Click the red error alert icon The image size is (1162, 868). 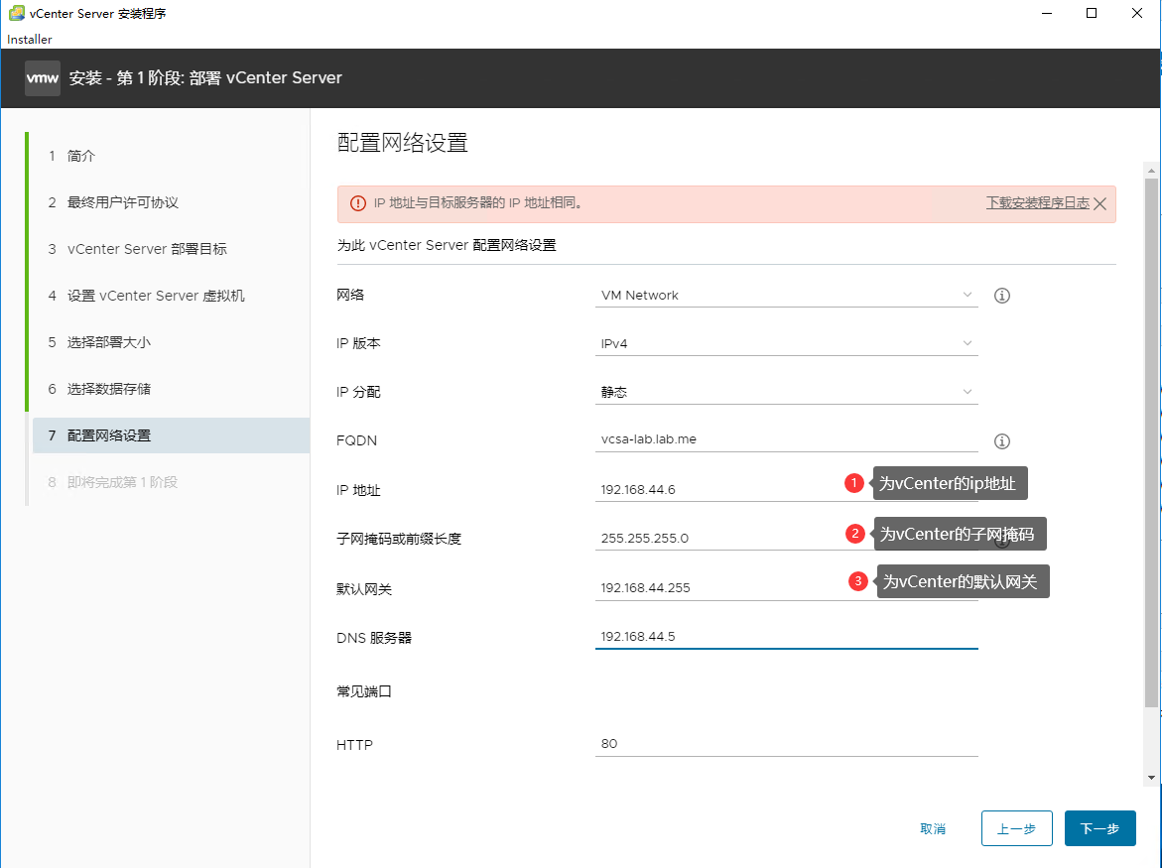coord(357,203)
